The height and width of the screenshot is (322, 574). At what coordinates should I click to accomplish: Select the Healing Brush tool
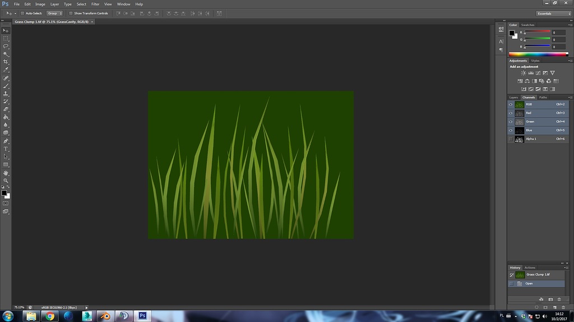6,78
